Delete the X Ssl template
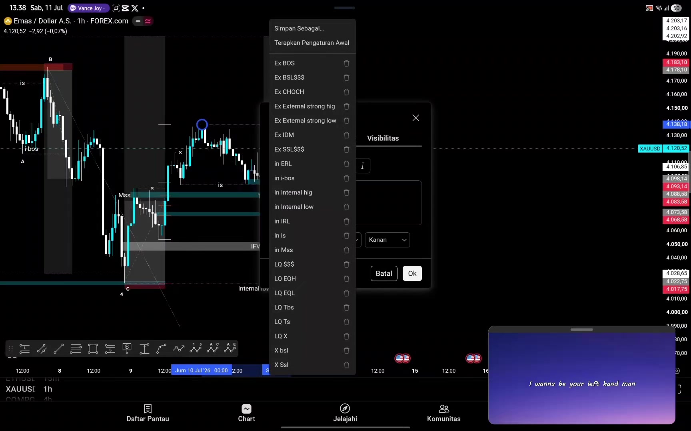The height and width of the screenshot is (431, 691). pyautogui.click(x=347, y=365)
